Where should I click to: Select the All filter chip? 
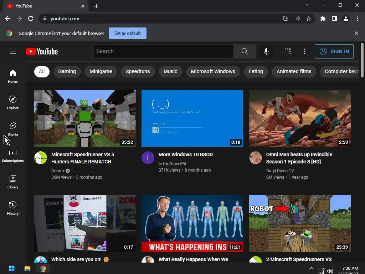click(42, 71)
